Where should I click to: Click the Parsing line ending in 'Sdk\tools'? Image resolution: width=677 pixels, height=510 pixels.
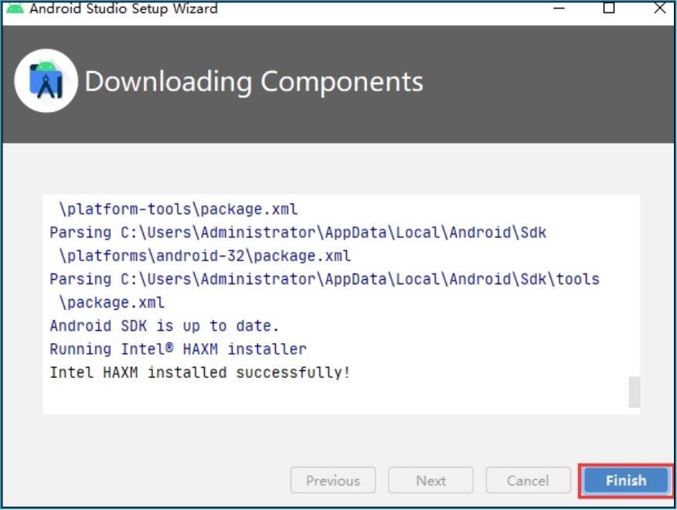click(x=324, y=279)
